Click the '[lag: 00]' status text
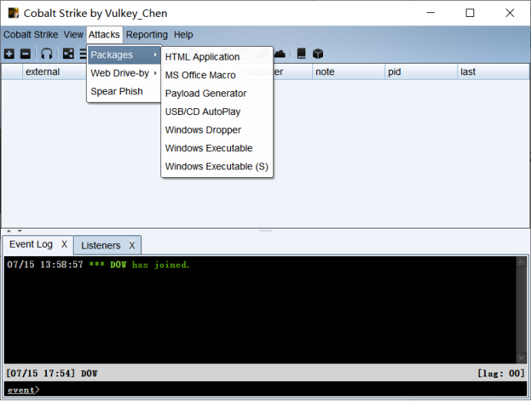This screenshot has width=531, height=401. click(x=501, y=373)
